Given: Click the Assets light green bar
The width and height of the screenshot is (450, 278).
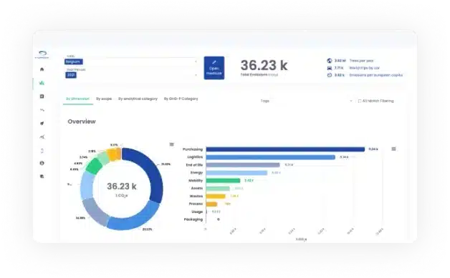Looking at the screenshot, I should [x=218, y=189].
